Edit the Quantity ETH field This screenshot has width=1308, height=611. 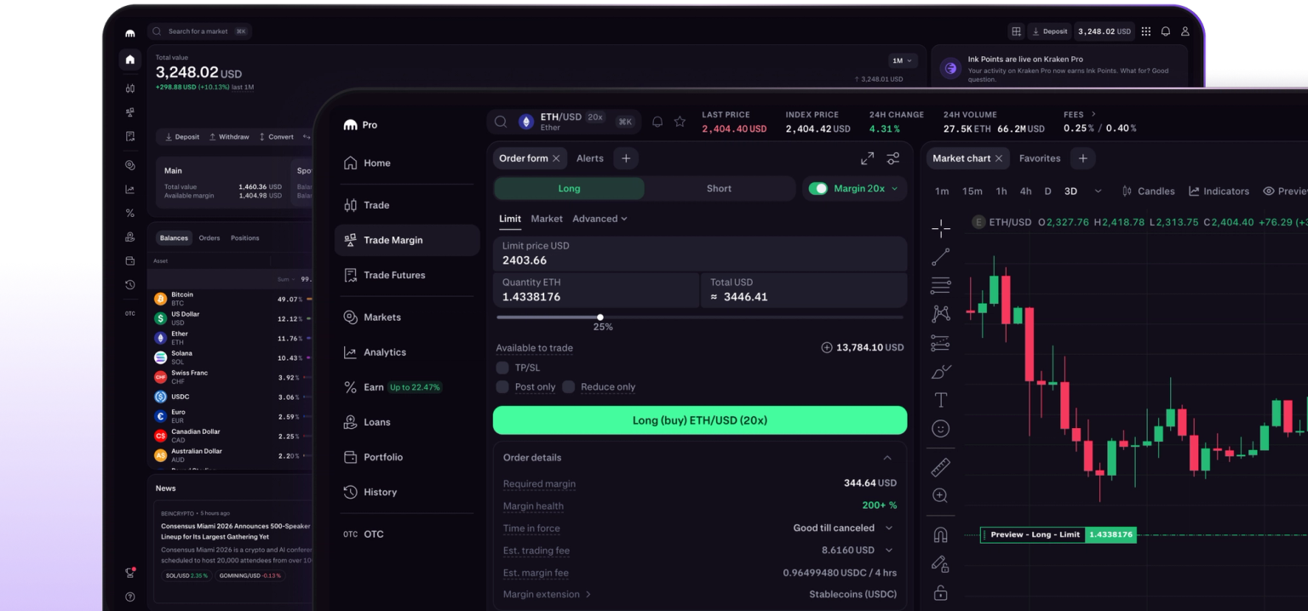click(x=596, y=290)
